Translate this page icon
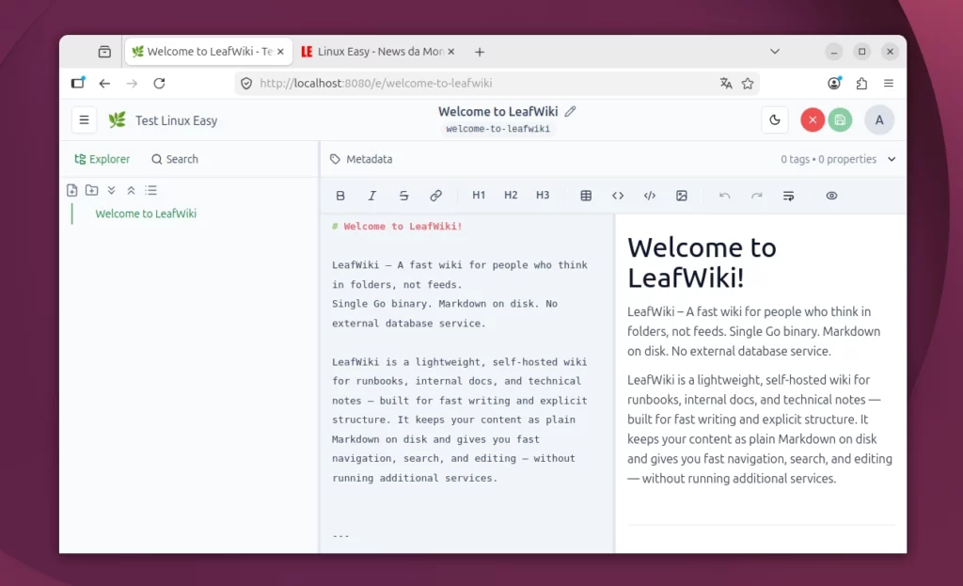The height and width of the screenshot is (586, 963). (726, 83)
